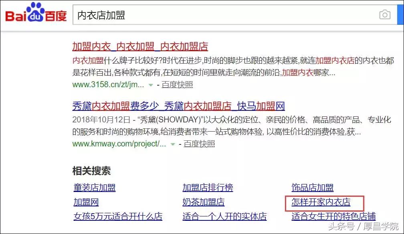Click 百度快照 for the first result
This screenshot has width=404, height=234.
177,85
